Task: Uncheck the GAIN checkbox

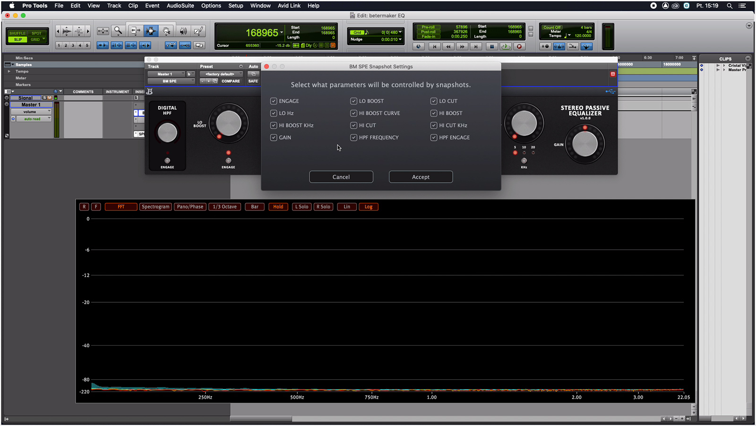Action: (x=274, y=138)
